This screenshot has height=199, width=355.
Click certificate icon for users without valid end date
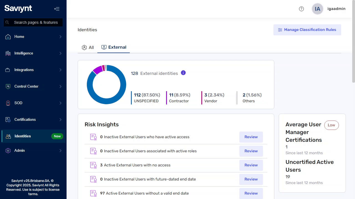pos(93,193)
